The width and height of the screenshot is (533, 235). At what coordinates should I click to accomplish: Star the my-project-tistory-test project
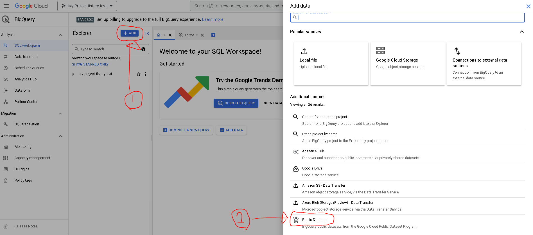(139, 74)
